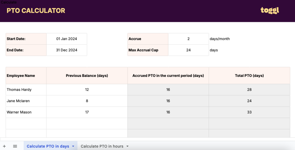Switch to Calculate PTO in hours tab
Screen dimensions: 295x150
point(102,146)
